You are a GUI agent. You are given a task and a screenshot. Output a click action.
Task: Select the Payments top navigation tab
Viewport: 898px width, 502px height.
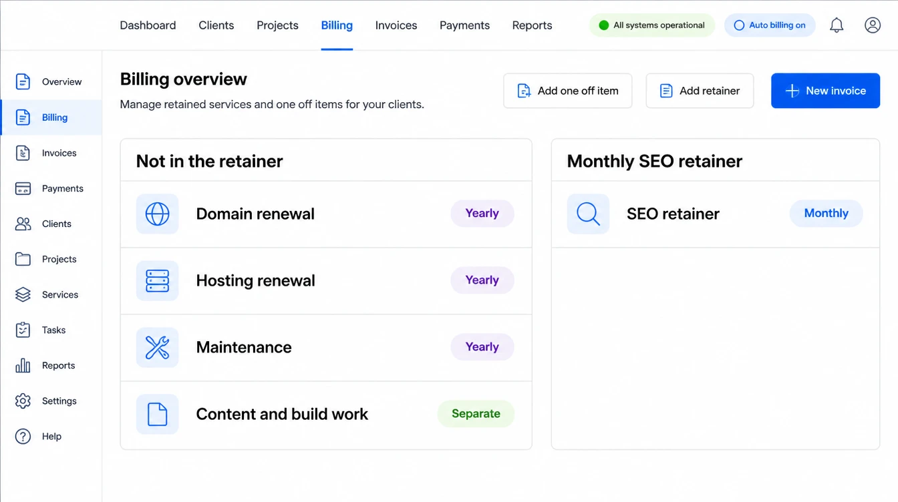click(464, 25)
